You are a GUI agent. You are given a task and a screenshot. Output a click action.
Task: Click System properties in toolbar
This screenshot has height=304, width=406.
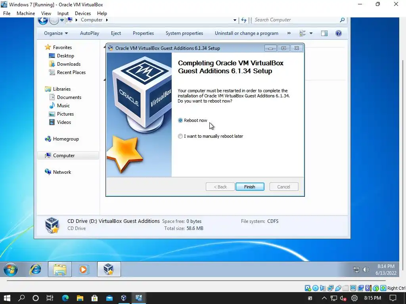184,33
